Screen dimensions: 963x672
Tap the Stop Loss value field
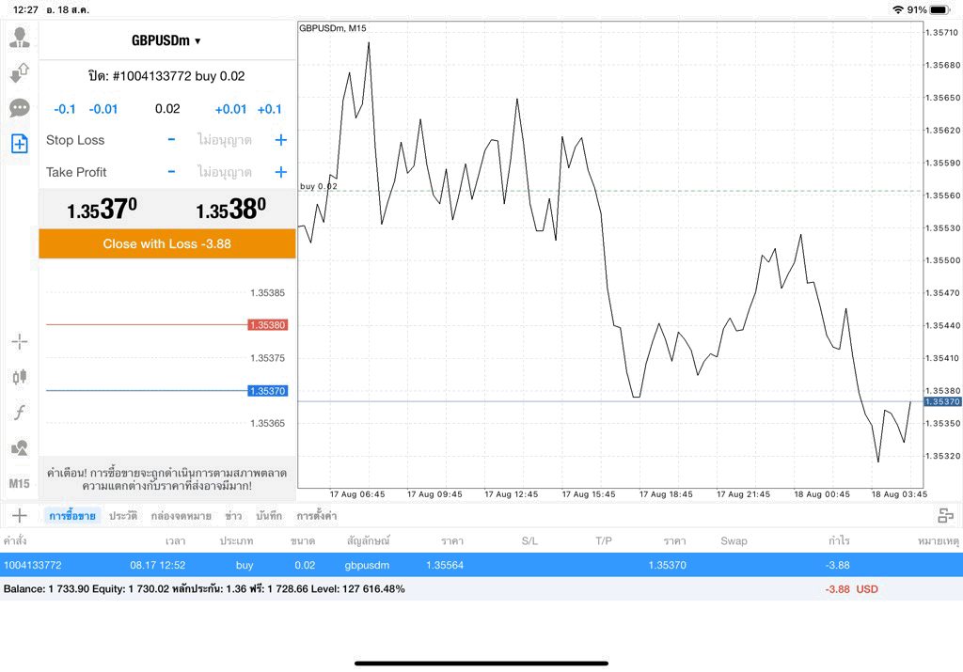pos(225,140)
